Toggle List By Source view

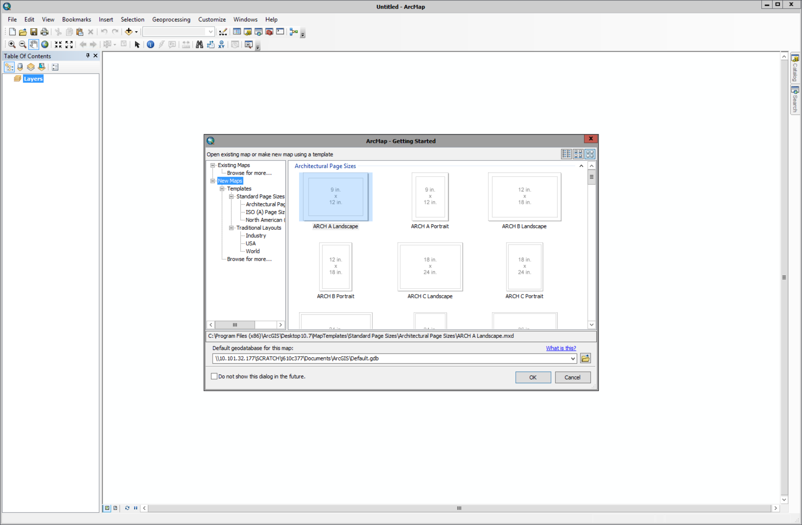(20, 67)
